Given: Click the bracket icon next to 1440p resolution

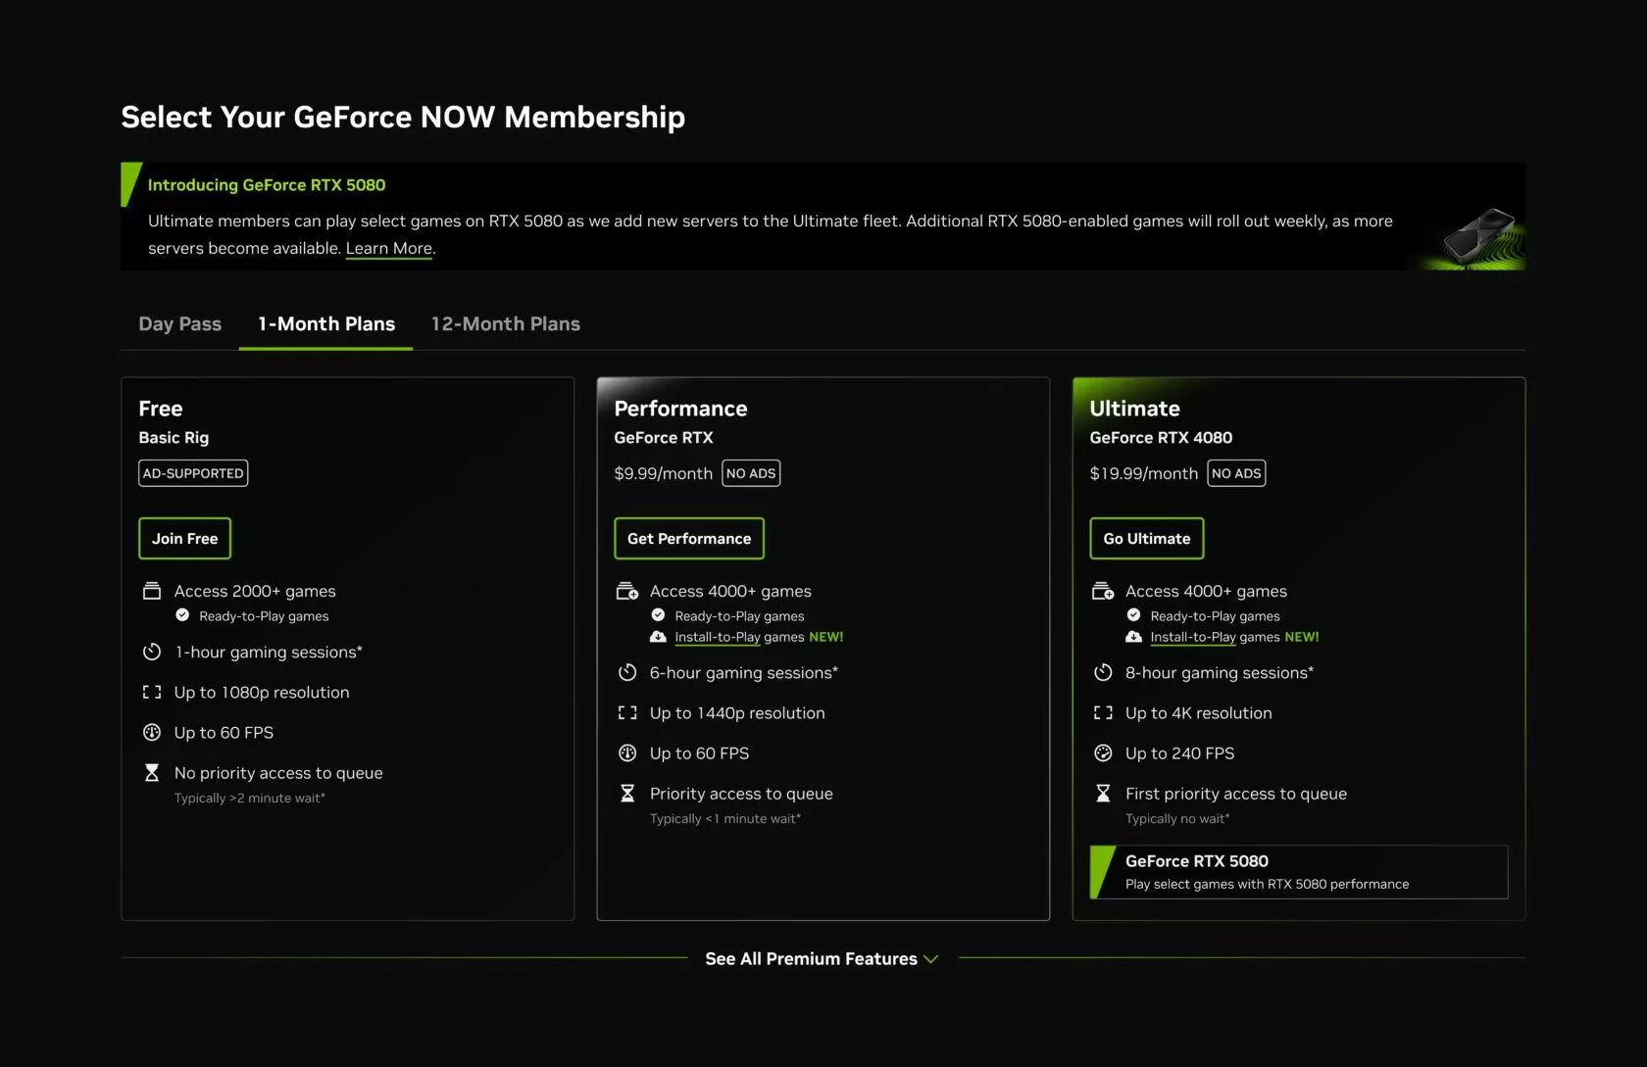Looking at the screenshot, I should [627, 712].
